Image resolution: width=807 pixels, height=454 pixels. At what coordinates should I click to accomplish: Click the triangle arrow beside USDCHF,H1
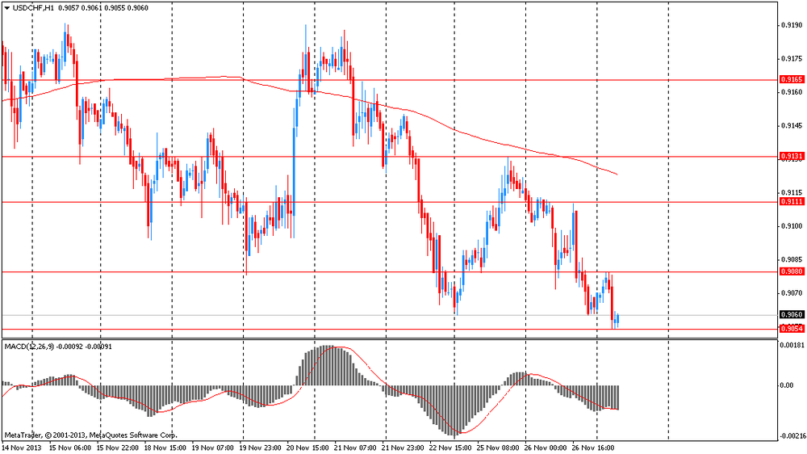point(6,8)
